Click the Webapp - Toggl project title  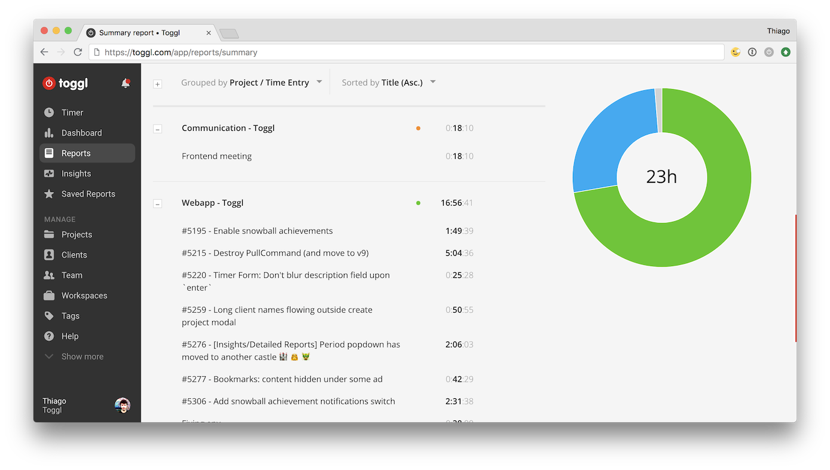212,203
